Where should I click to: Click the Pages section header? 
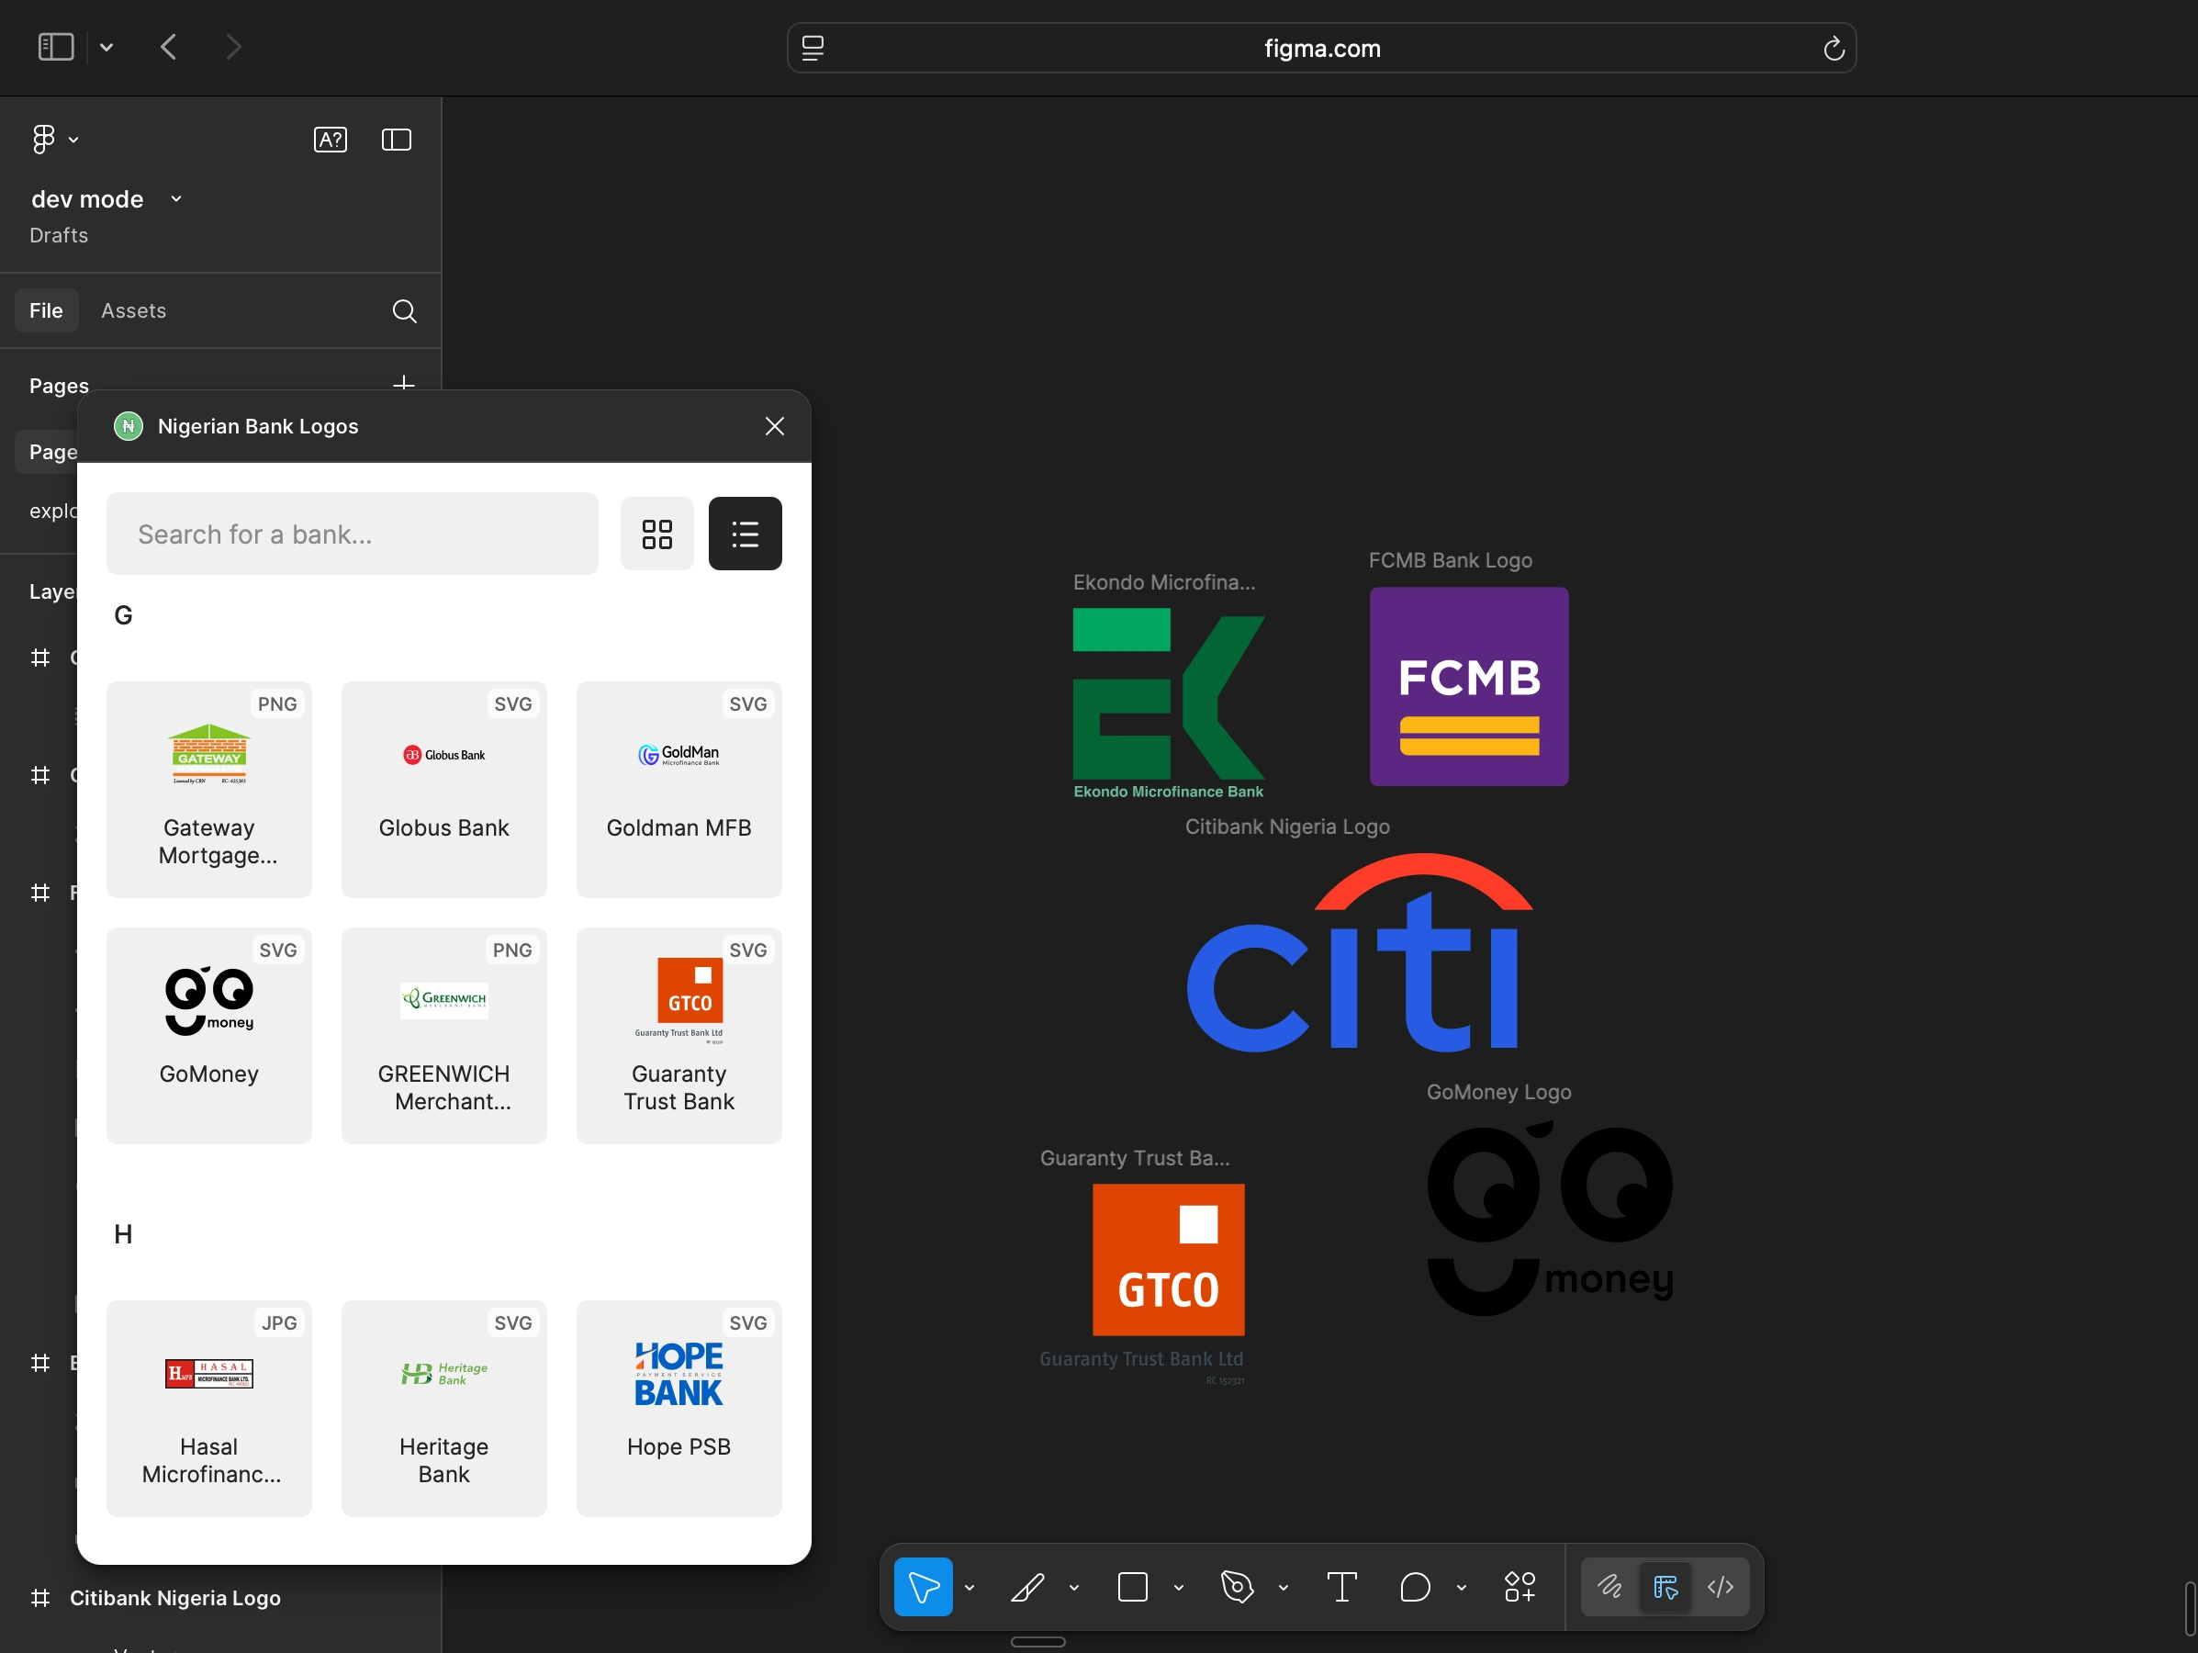click(x=60, y=386)
